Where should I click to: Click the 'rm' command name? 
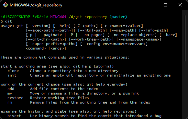click(10, 103)
